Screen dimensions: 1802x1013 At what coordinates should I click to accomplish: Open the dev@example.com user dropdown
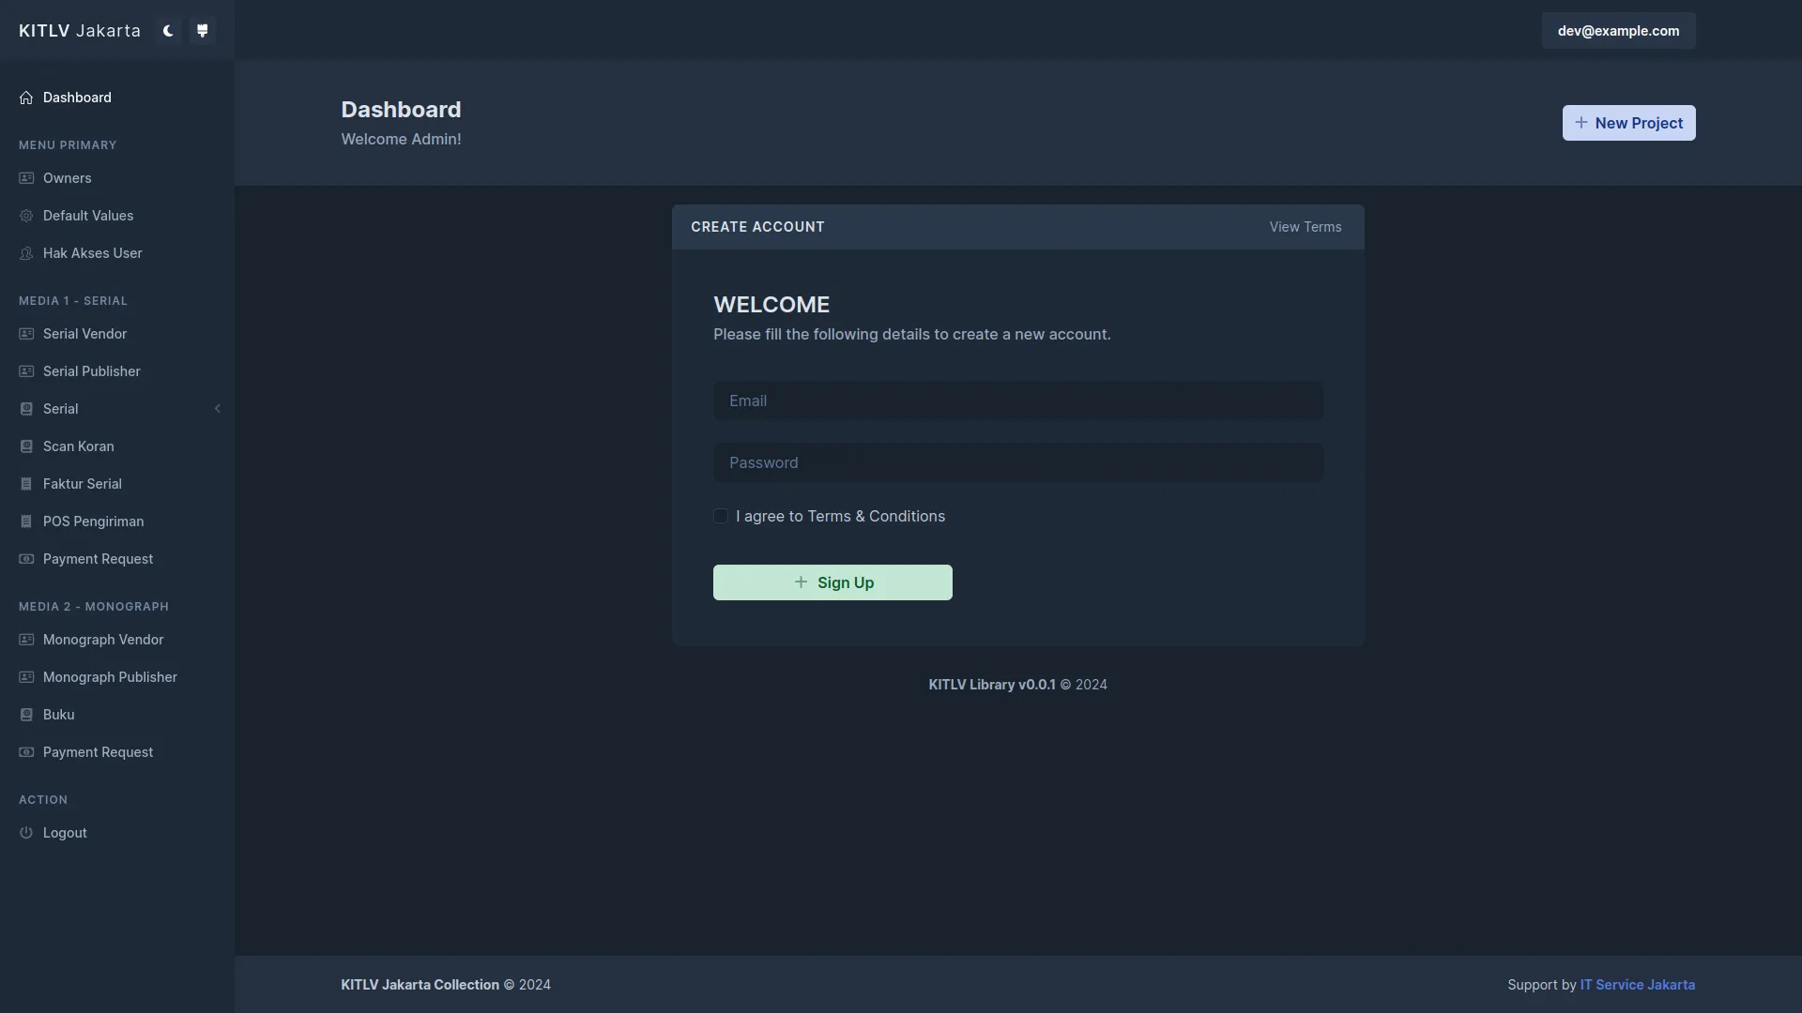click(x=1618, y=31)
